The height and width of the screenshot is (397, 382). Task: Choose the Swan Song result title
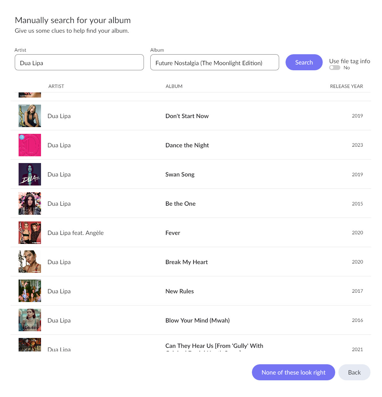[180, 175]
